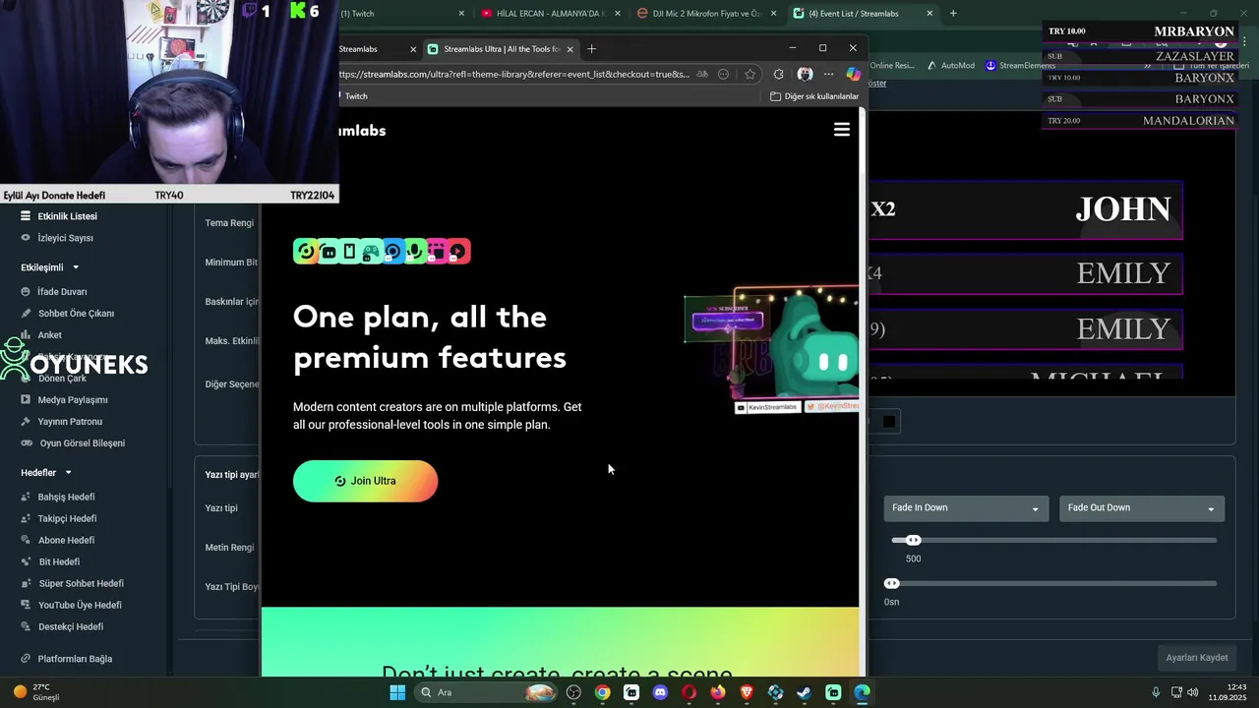The image size is (1259, 708).
Task: Click the Destekçi Hedefi icon
Action: click(27, 627)
